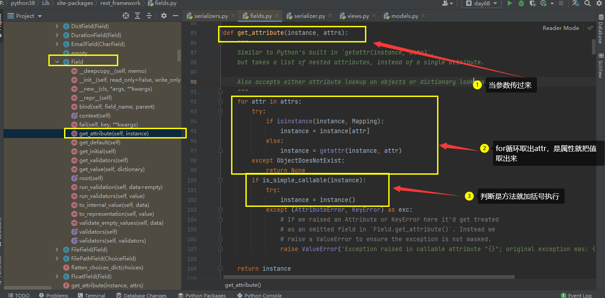Close the serializers.py tab
The width and height of the screenshot is (605, 298).
[233, 16]
